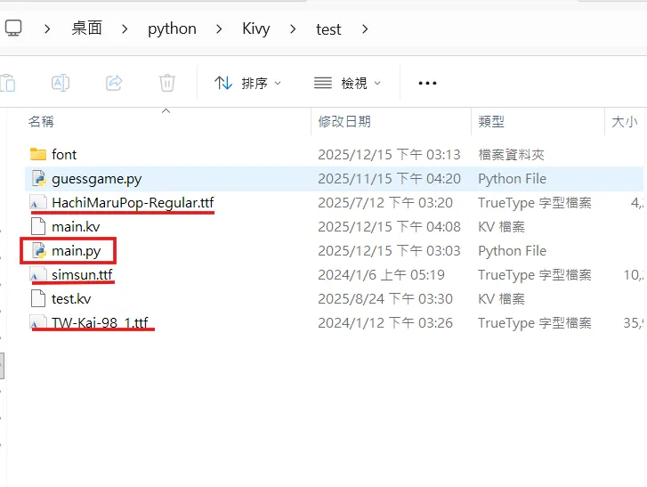
Task: Click the Delete trash can icon
Action: coord(167,83)
